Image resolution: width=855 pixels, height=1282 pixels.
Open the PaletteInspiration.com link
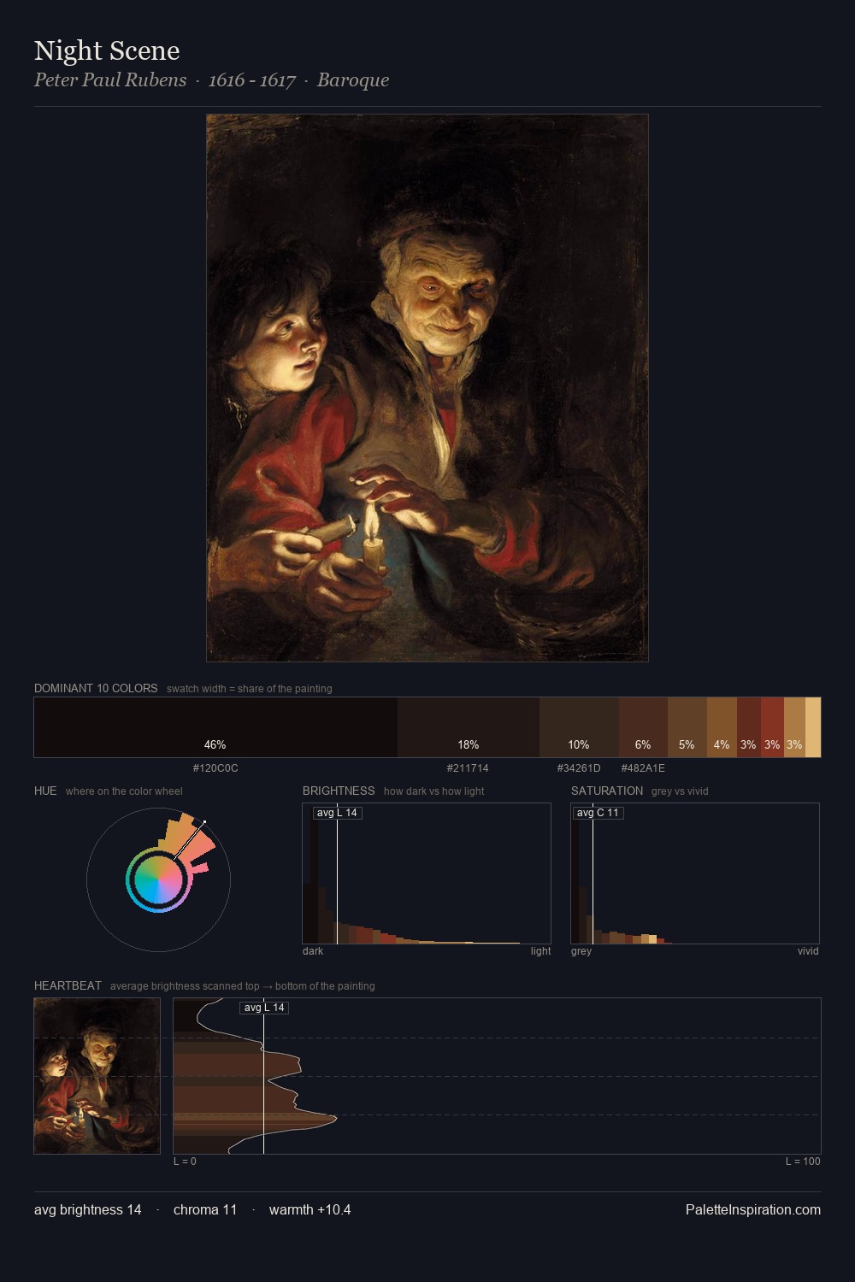[x=753, y=1209]
